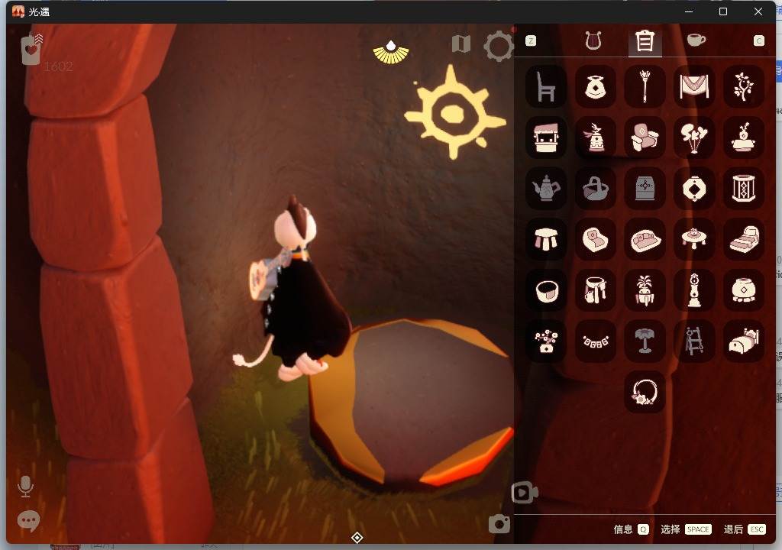782x550 pixels.
Task: Click the glowing sun emblem on wall
Action: pyautogui.click(x=454, y=112)
